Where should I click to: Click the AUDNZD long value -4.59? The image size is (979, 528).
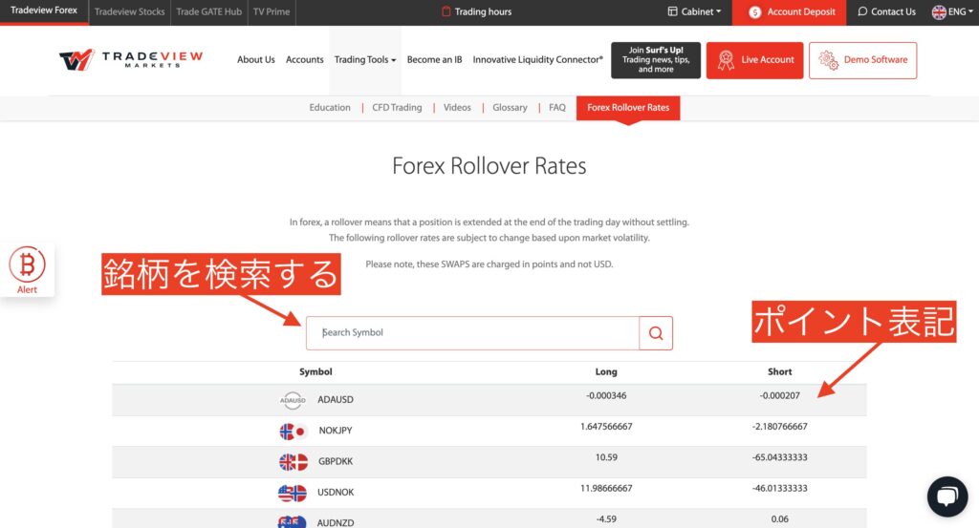click(605, 519)
